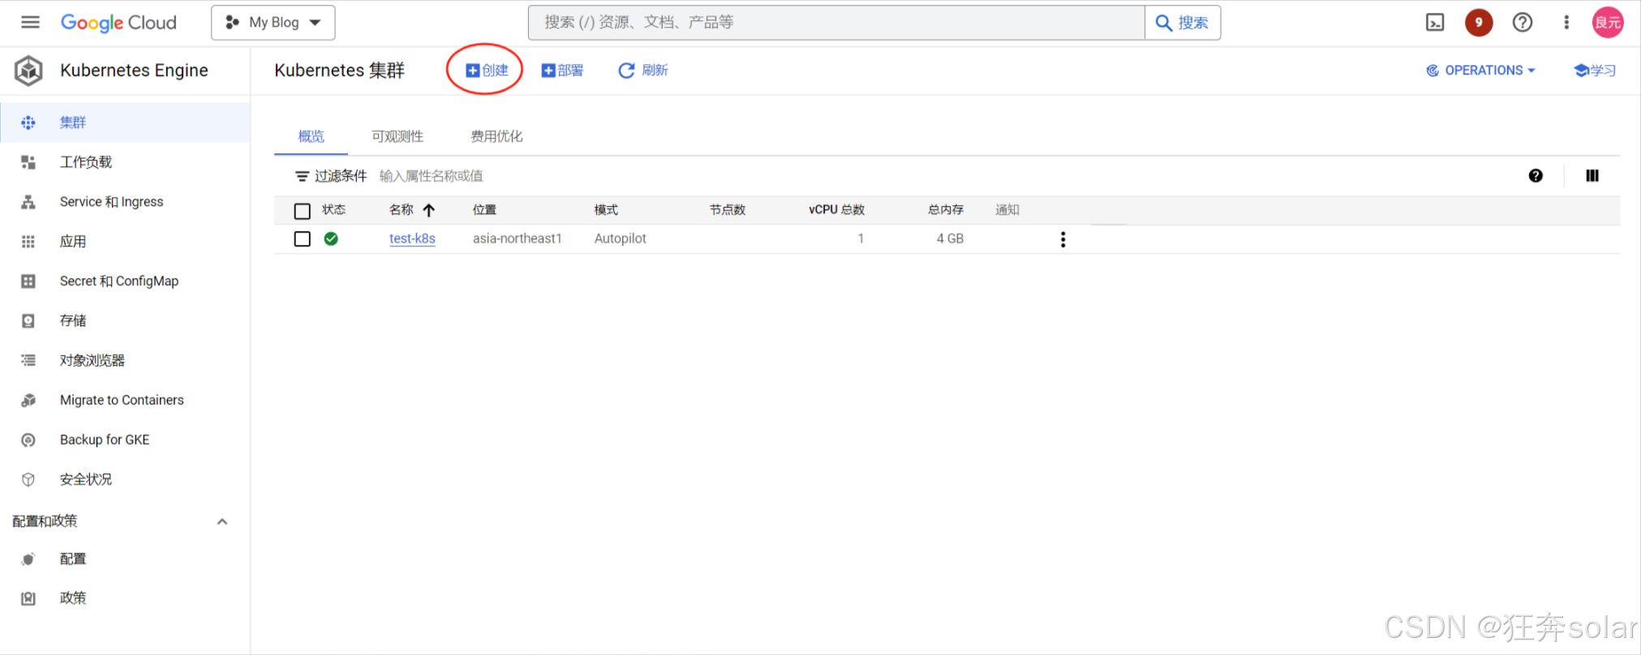1641x655 pixels.
Task: Click the 刷新 refresh button
Action: click(643, 71)
